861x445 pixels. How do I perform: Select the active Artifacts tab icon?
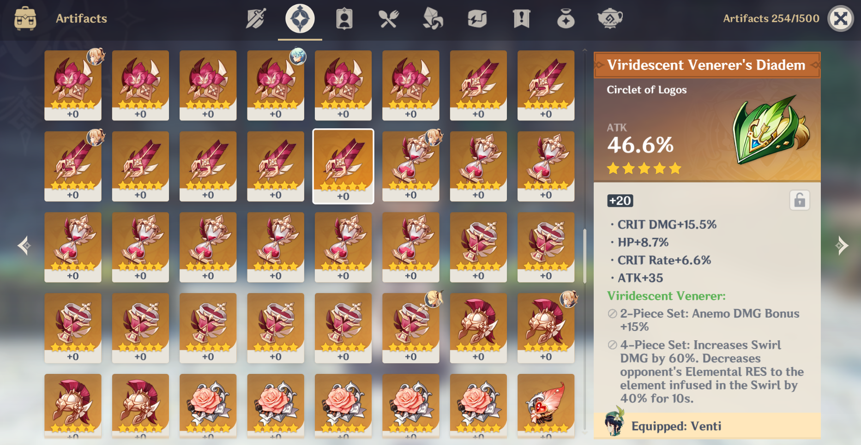click(300, 19)
